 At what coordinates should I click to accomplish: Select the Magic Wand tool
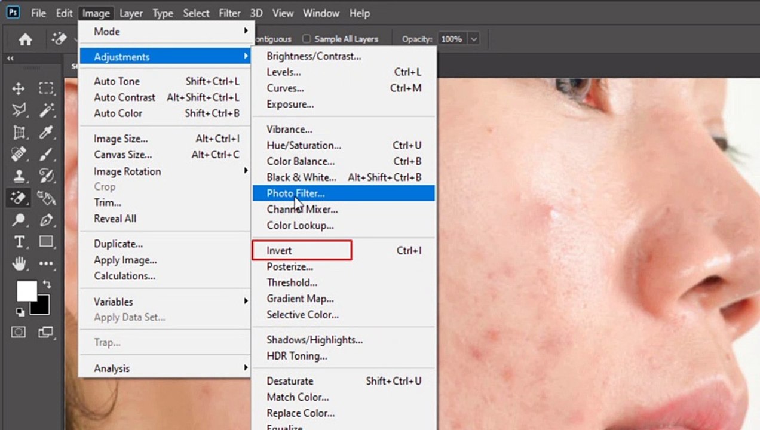tap(46, 110)
